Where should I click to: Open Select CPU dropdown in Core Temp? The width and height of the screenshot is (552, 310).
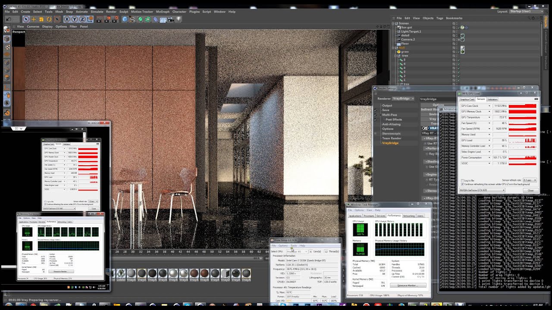[x=298, y=251]
